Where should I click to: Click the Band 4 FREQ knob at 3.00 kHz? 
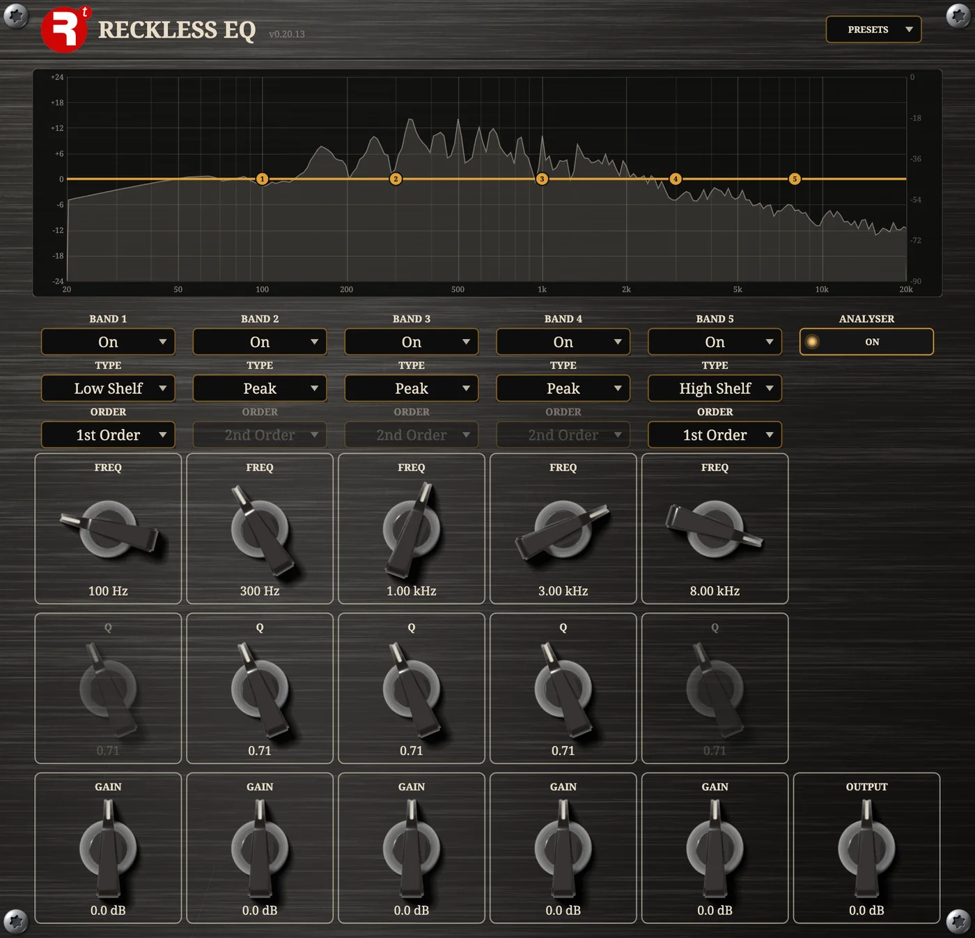[563, 530]
